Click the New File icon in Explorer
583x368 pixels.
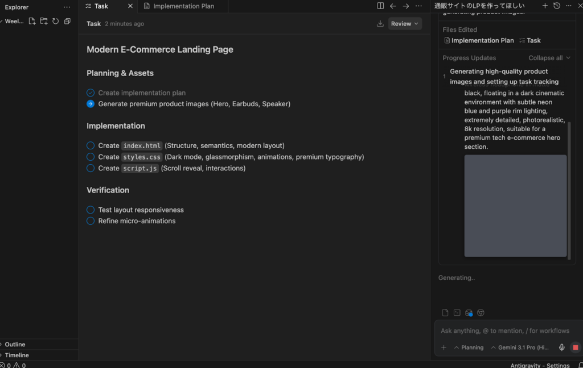coord(32,21)
